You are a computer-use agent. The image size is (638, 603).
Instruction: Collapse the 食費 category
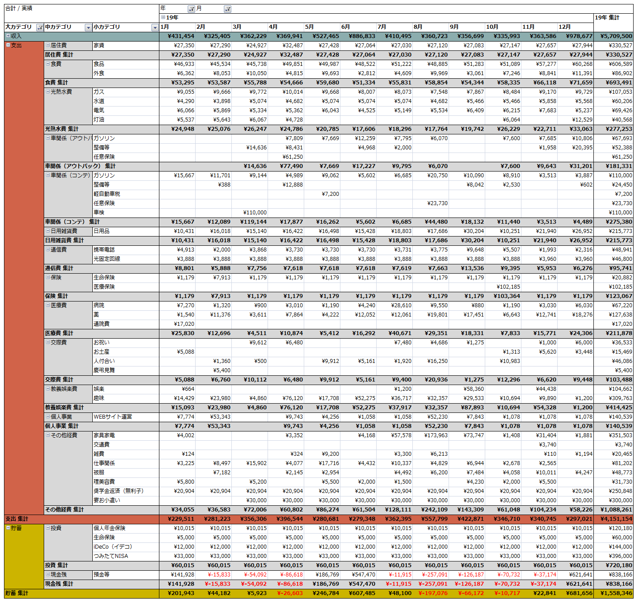[48, 64]
